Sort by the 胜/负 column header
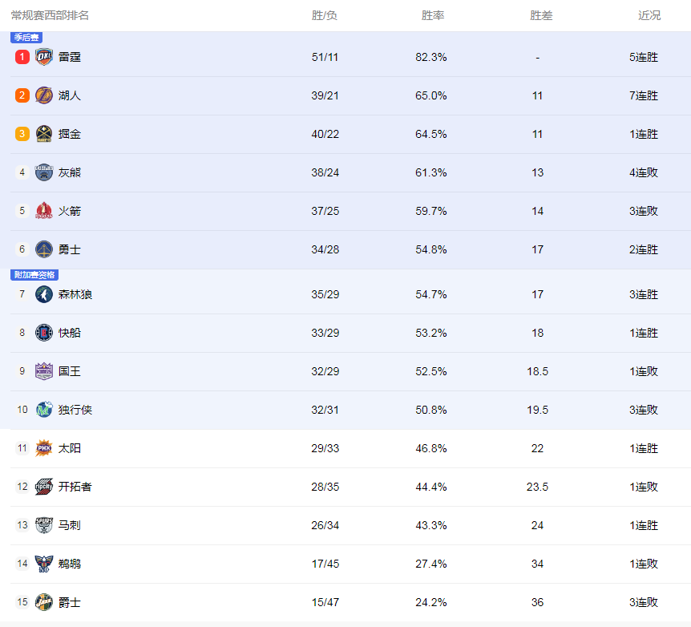This screenshot has height=627, width=691. (x=325, y=15)
